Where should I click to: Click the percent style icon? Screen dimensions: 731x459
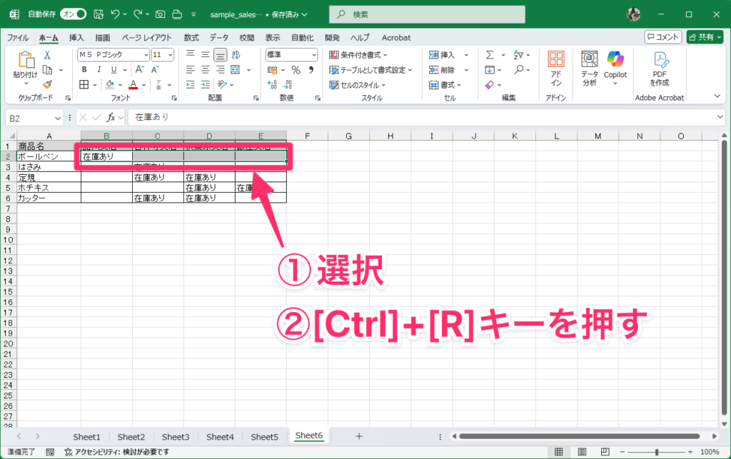point(296,70)
